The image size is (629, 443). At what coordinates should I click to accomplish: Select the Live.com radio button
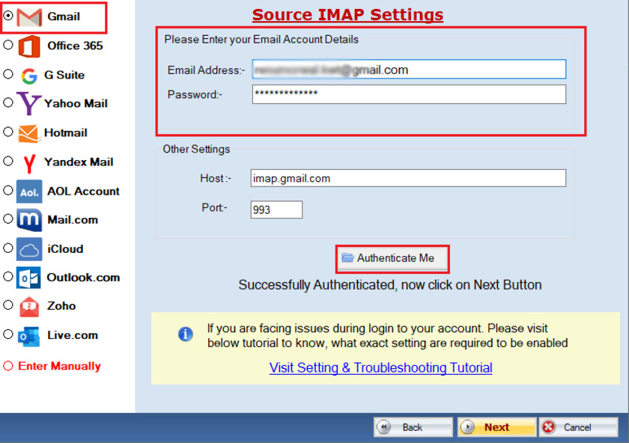(8, 334)
